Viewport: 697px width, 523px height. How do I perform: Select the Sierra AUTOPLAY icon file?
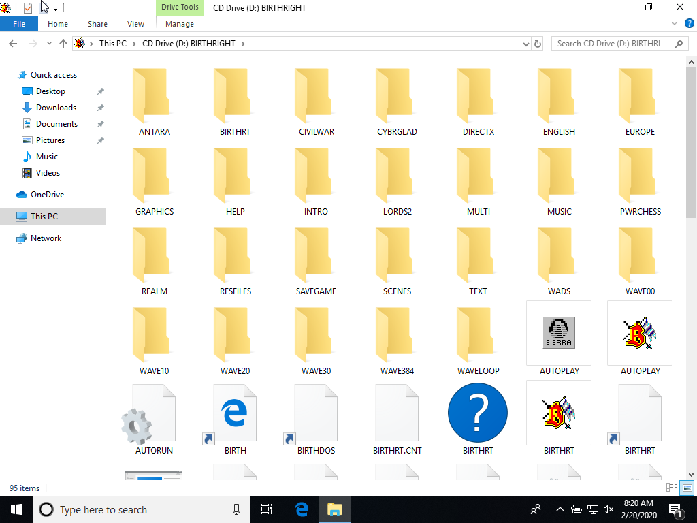(x=559, y=338)
